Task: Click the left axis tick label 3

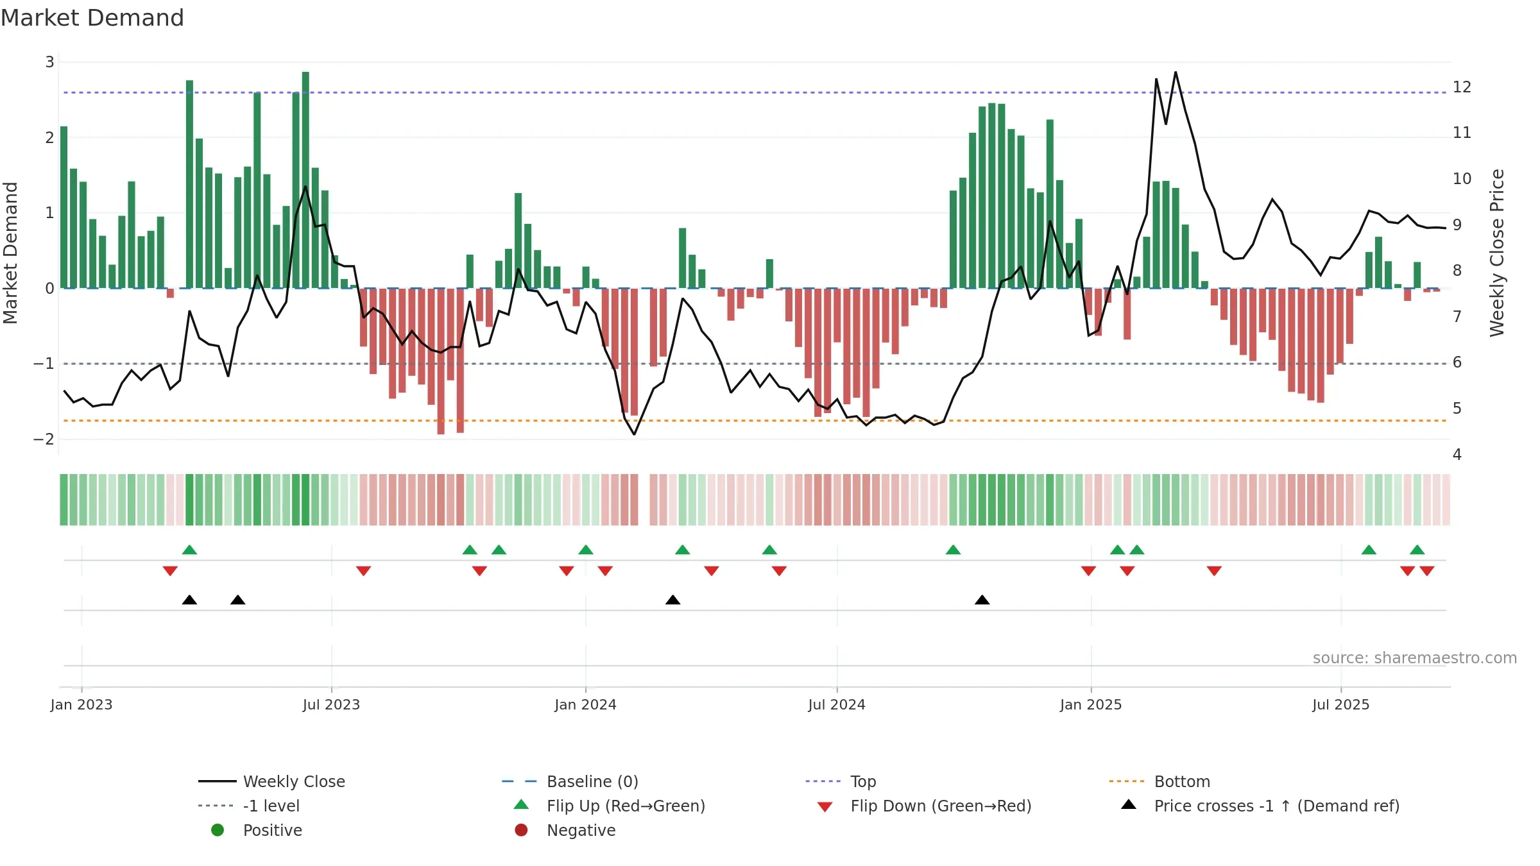Action: point(49,62)
